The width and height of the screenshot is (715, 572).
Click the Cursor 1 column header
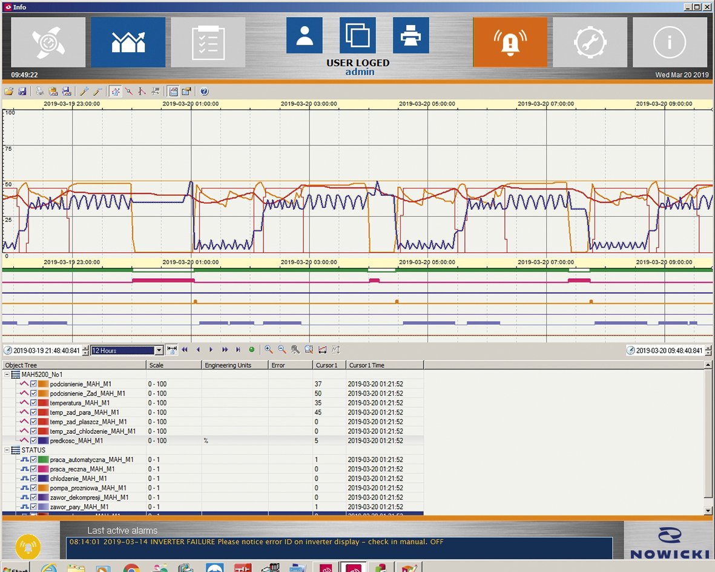(329, 365)
